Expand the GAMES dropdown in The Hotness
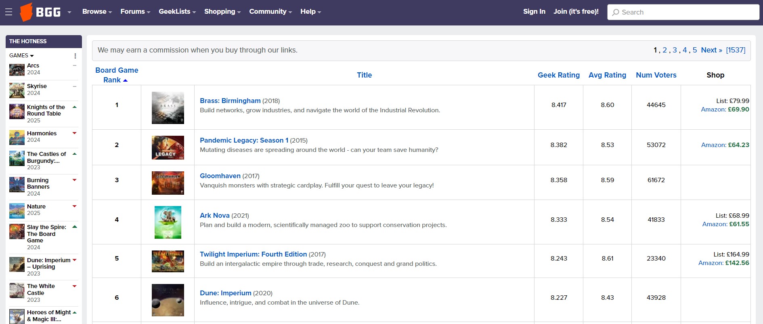Image resolution: width=763 pixels, height=324 pixels. tap(21, 56)
